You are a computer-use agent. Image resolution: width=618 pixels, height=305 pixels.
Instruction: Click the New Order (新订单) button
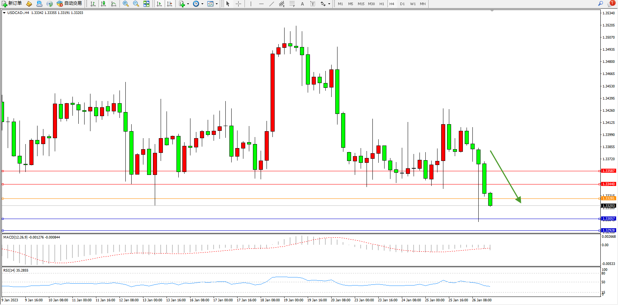(x=12, y=4)
